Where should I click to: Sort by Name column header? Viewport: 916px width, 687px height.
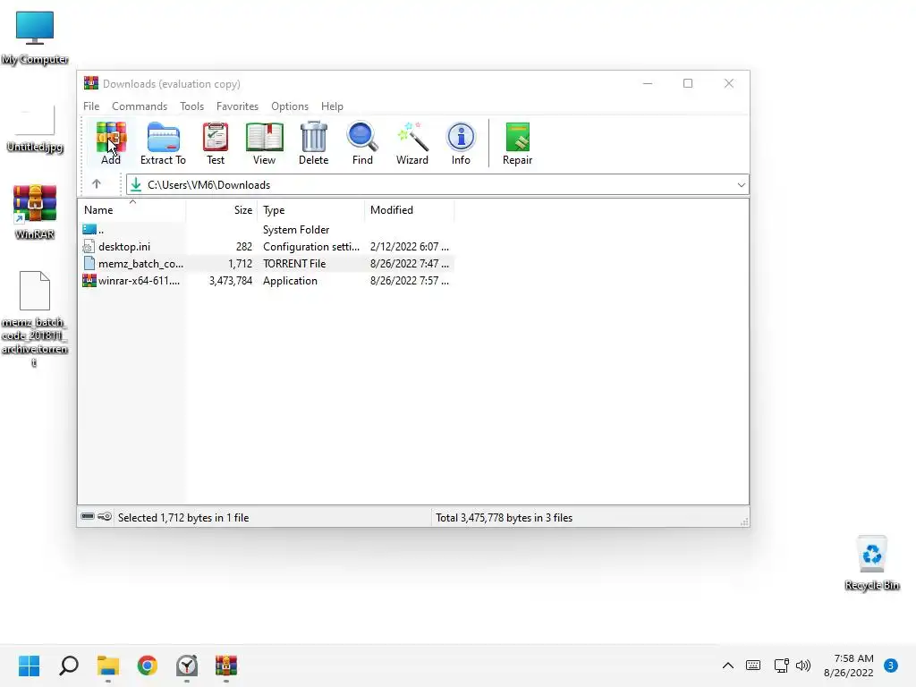click(132, 209)
